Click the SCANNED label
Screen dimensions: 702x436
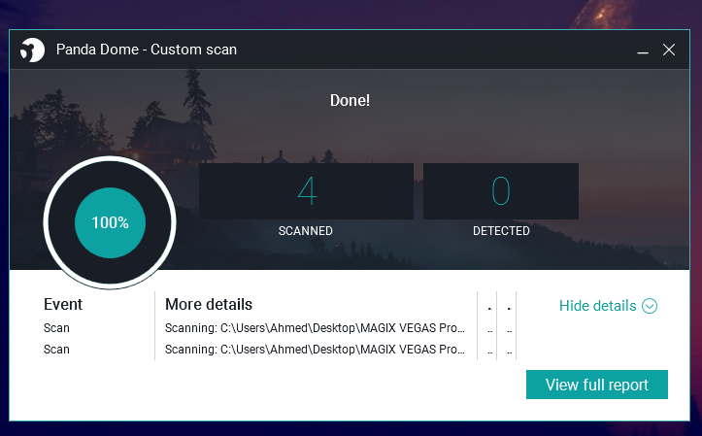point(305,231)
